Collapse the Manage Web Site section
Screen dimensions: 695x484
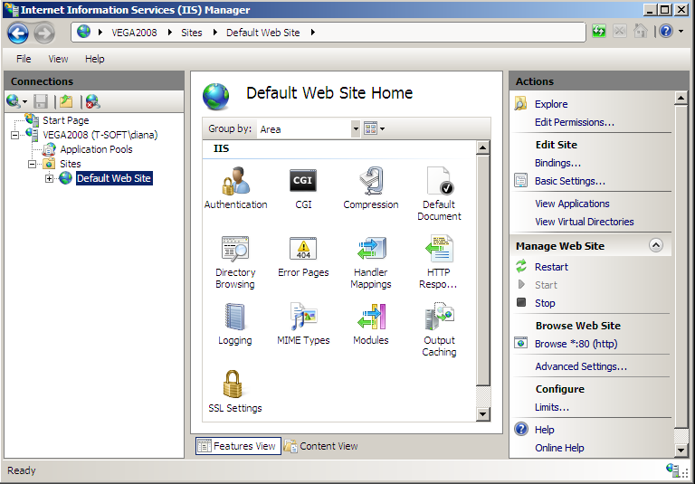coord(656,245)
